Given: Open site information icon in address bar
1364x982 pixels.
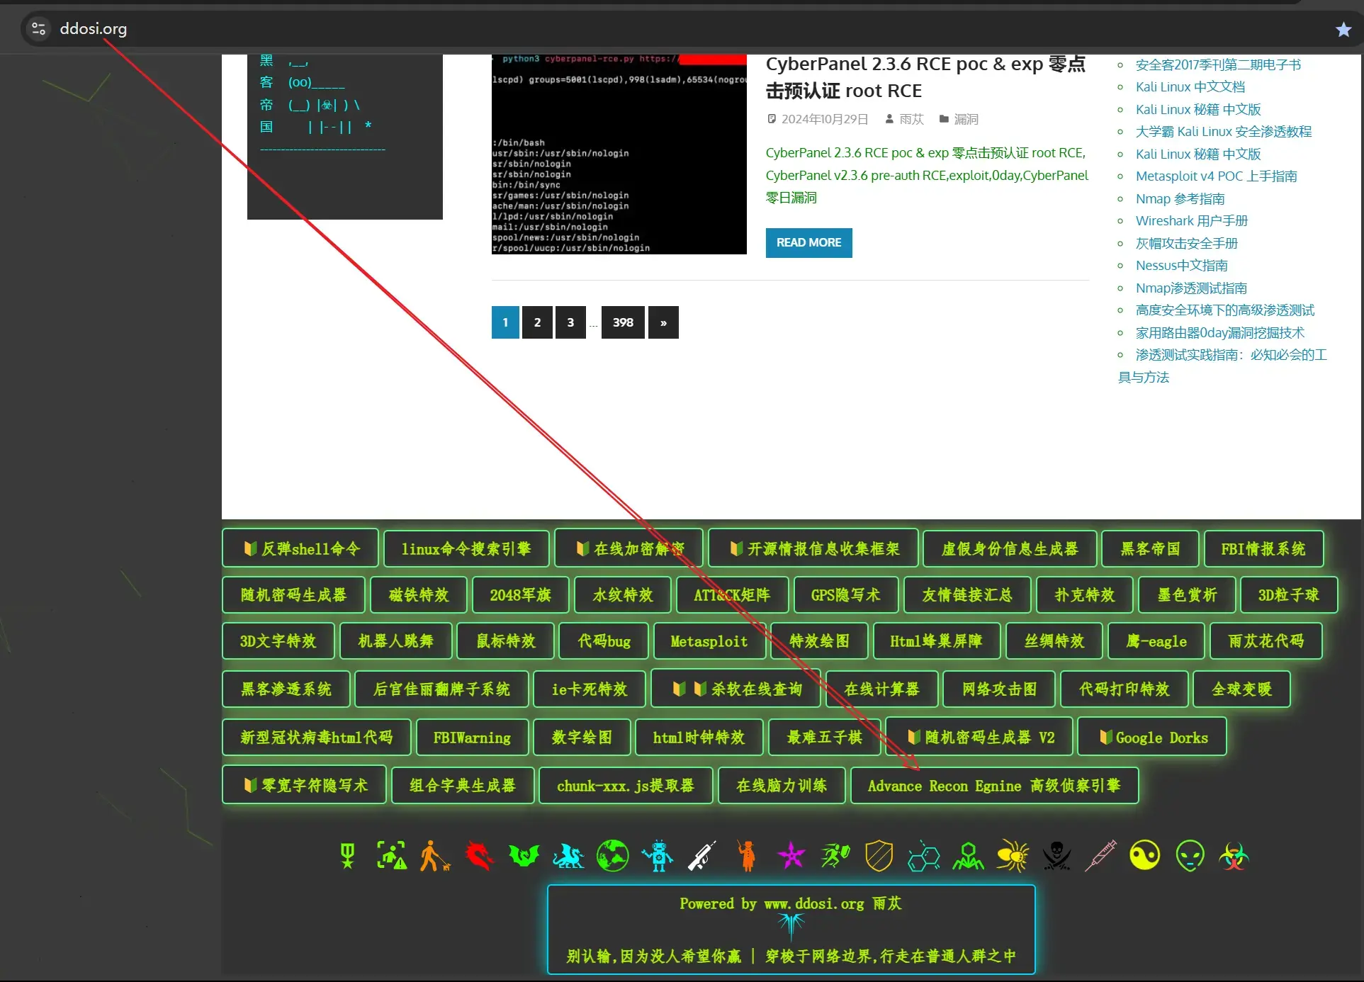Looking at the screenshot, I should click(38, 29).
